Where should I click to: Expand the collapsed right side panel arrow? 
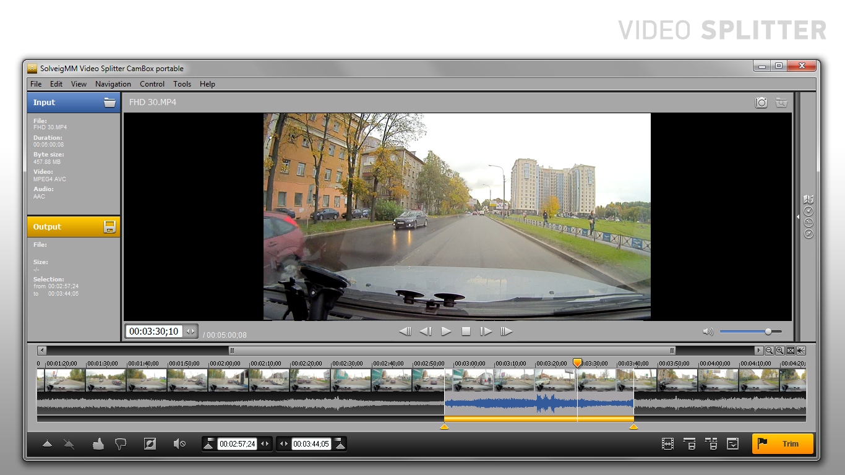tap(797, 217)
